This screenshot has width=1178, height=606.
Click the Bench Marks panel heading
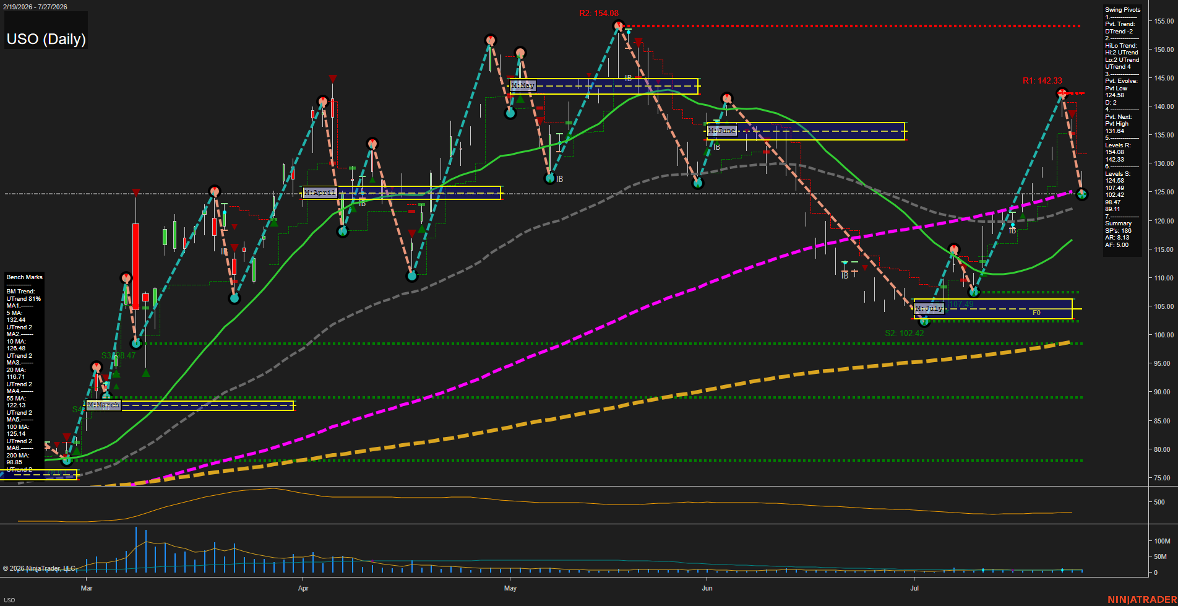(25, 277)
